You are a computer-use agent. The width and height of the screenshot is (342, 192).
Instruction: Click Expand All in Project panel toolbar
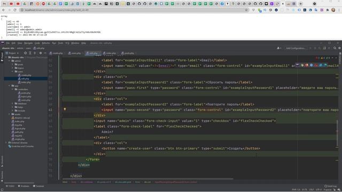[x=30, y=53]
